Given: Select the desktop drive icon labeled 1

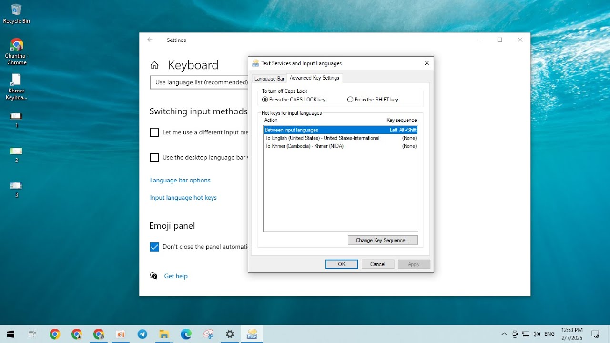Looking at the screenshot, I should (x=16, y=120).
